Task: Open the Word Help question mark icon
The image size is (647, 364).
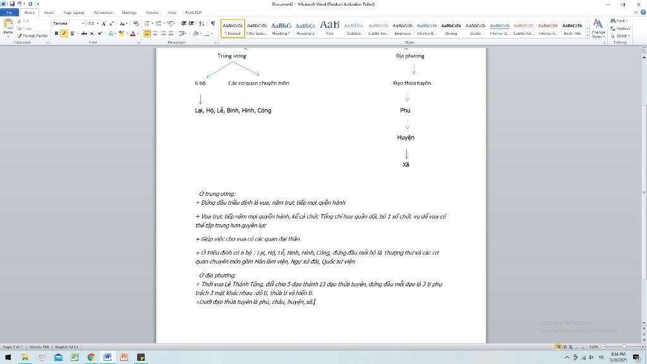Action: click(x=643, y=13)
